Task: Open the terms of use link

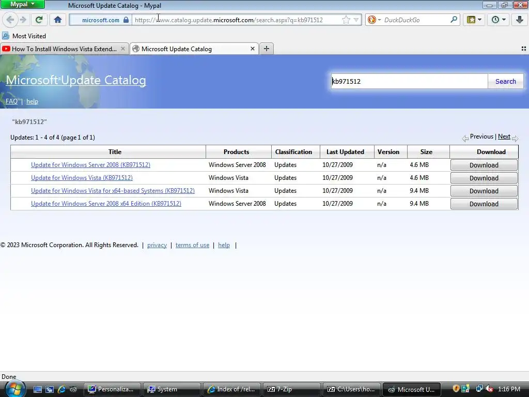Action: click(192, 245)
